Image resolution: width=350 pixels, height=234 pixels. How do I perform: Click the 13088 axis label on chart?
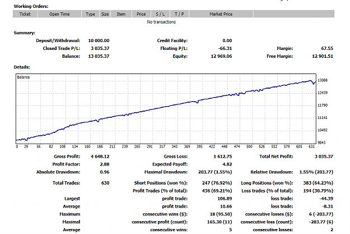[x=323, y=80]
